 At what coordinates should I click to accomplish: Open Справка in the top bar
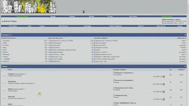click(72, 16)
